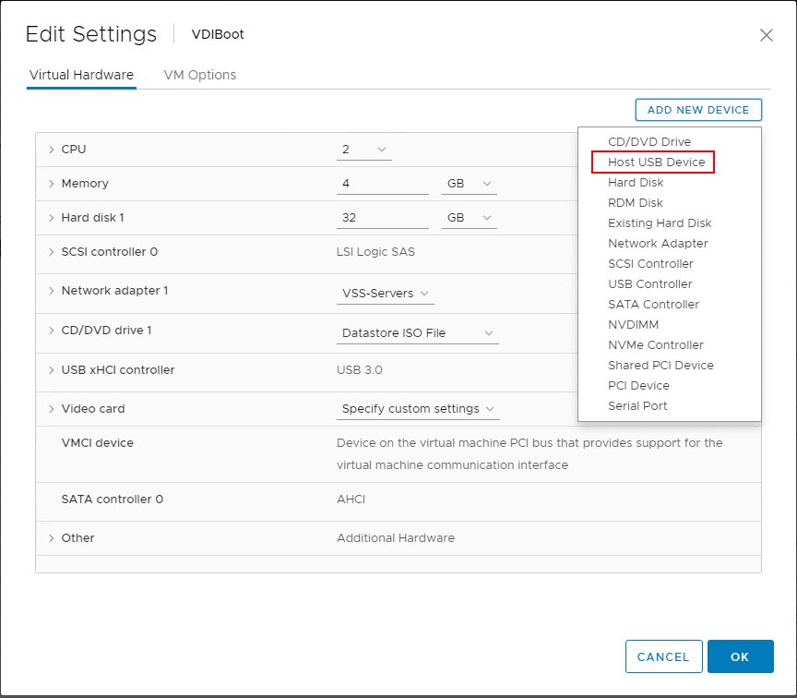The image size is (797, 698).
Task: Click the ADD NEW DEVICE button
Action: [698, 109]
